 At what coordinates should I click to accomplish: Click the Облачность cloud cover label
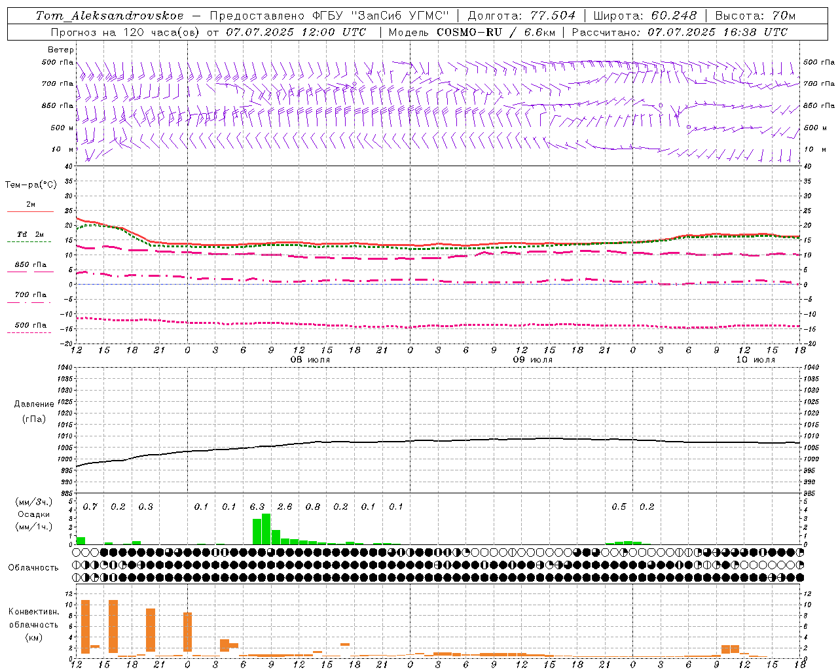coord(33,568)
